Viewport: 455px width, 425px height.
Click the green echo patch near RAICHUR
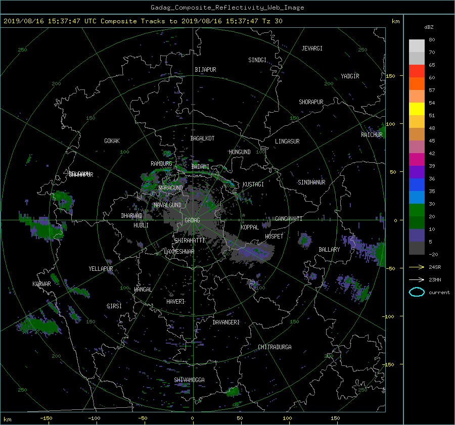382,130
